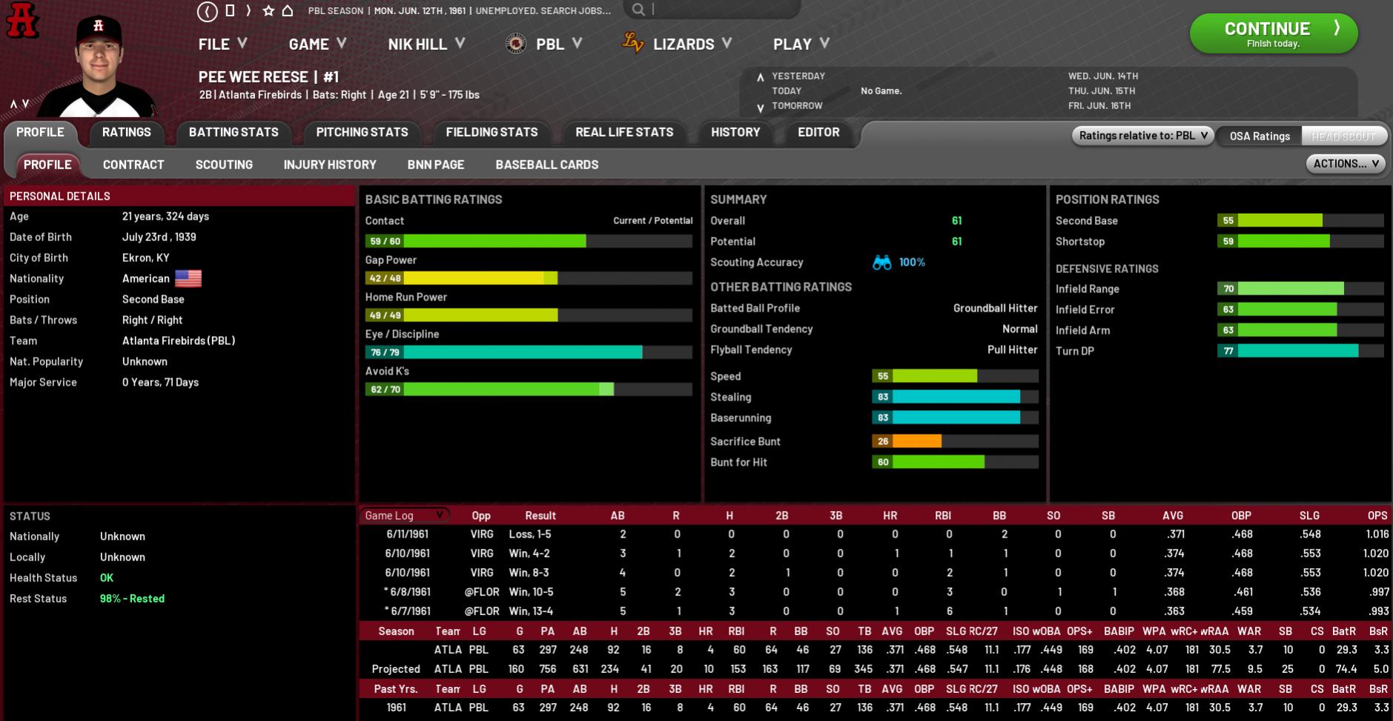
Task: Switch ratings to Head Scout
Action: point(1343,136)
